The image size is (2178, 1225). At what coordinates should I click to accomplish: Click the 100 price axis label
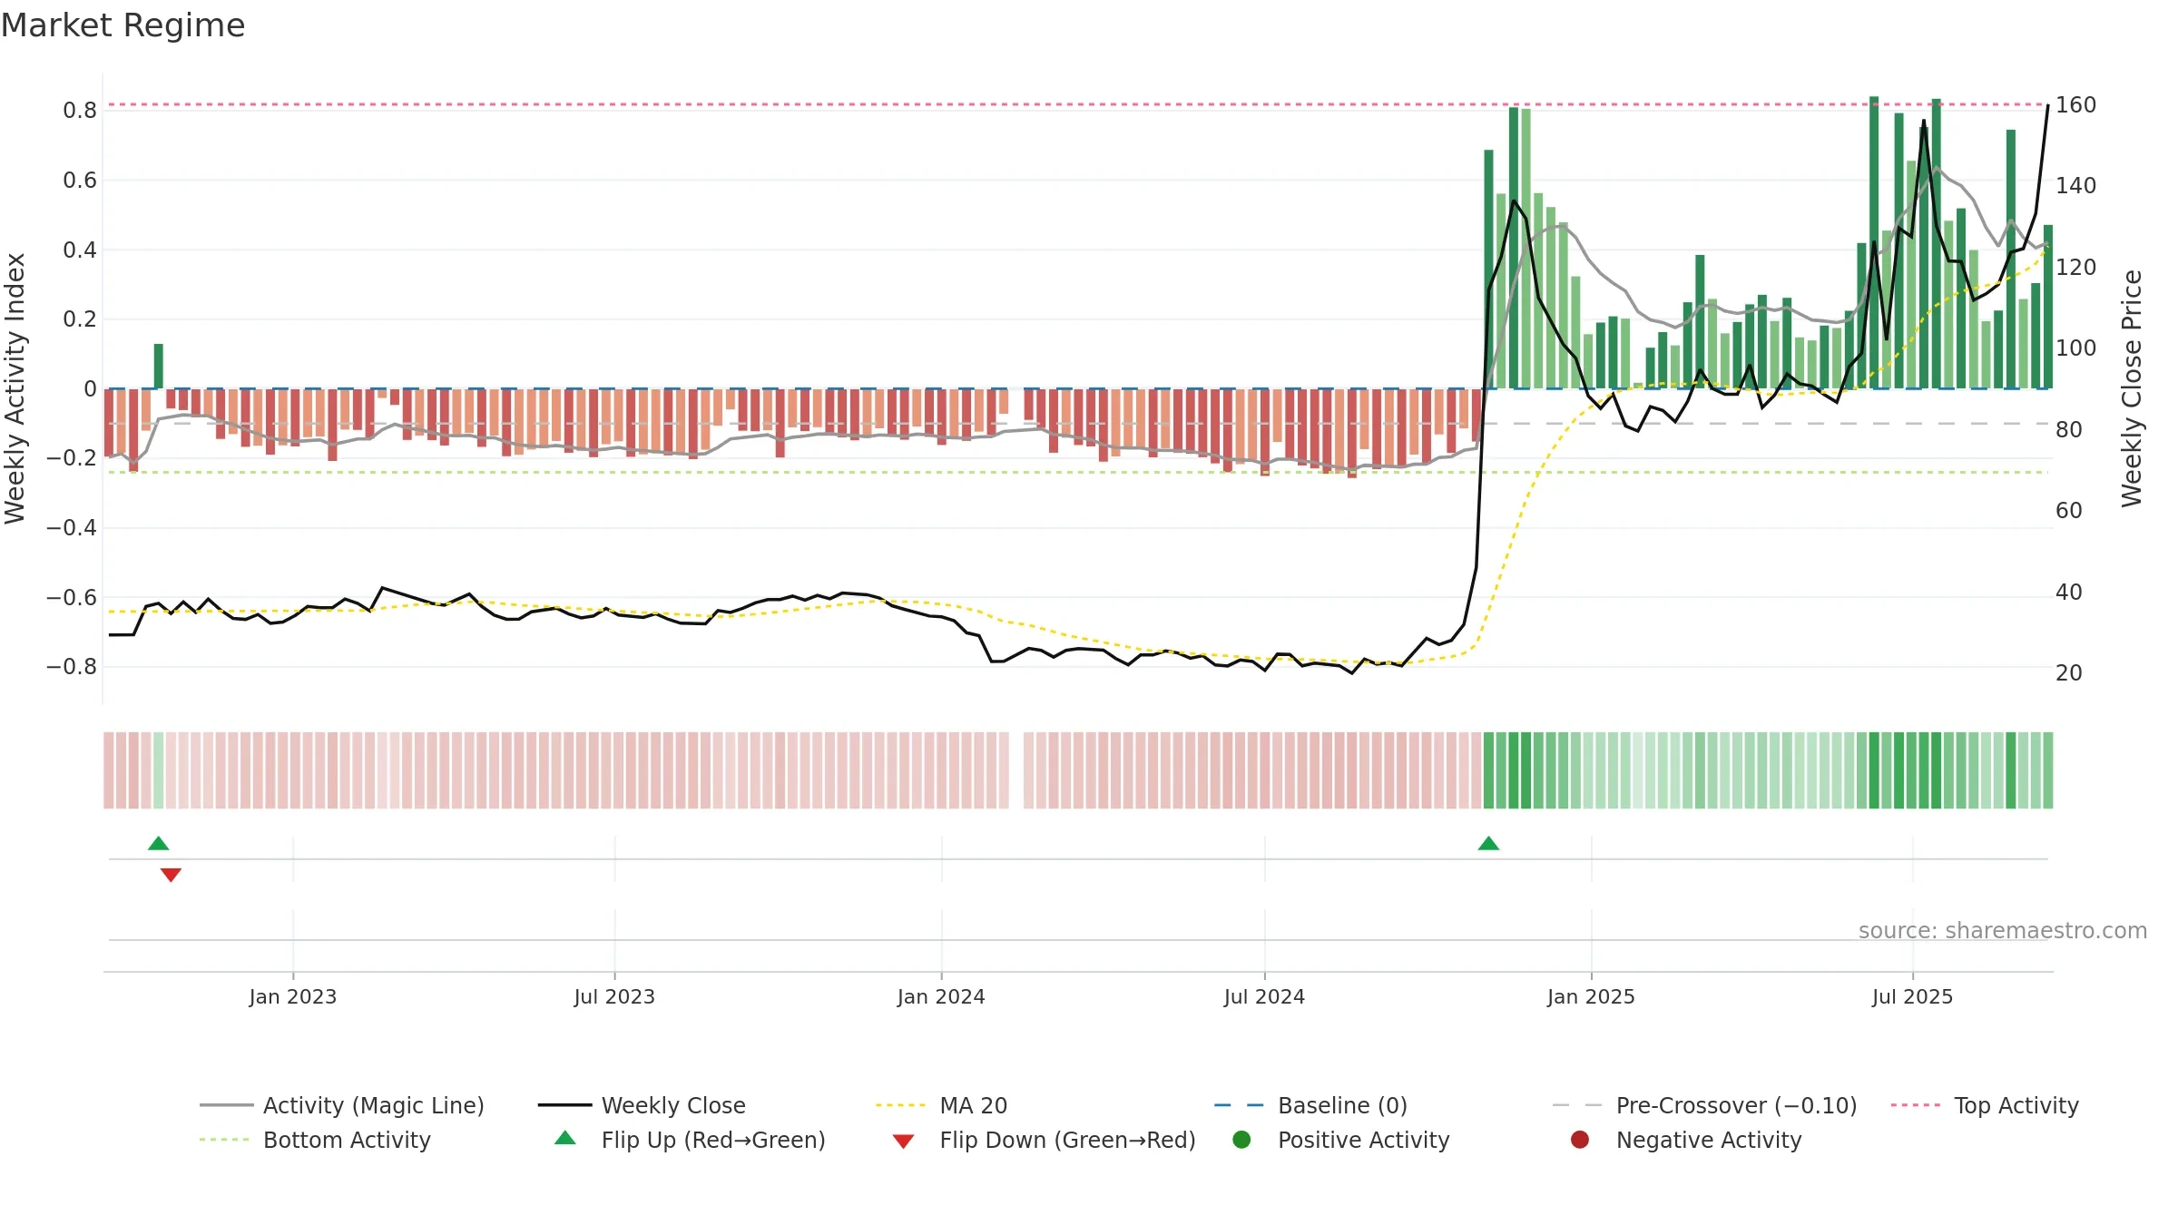[x=2075, y=348]
